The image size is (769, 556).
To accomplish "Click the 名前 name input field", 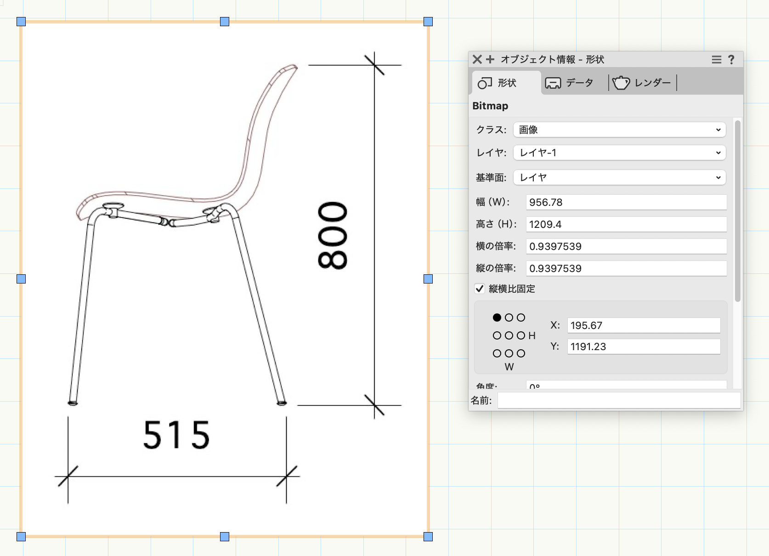I will [x=618, y=400].
